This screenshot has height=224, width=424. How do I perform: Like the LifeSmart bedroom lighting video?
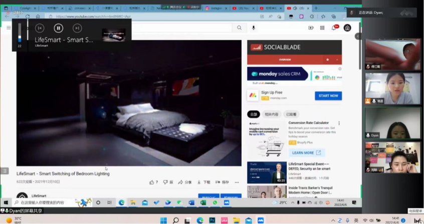(152, 182)
